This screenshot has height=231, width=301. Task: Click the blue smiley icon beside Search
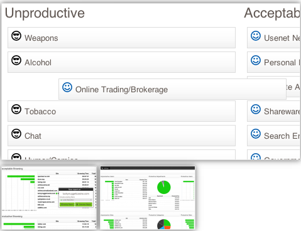coord(256,134)
